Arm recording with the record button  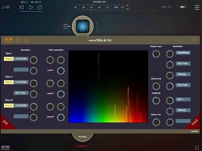coord(40,7)
